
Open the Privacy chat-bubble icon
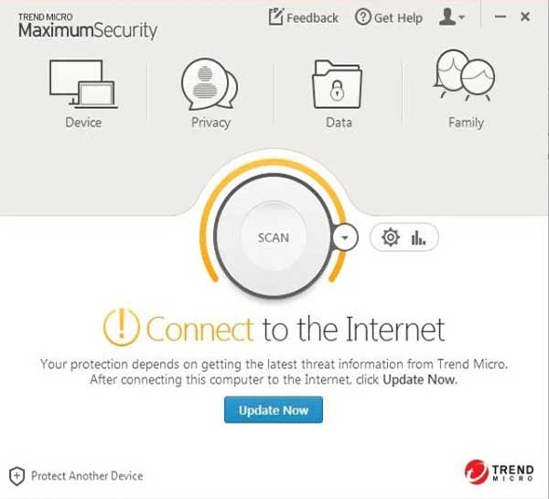tap(210, 84)
